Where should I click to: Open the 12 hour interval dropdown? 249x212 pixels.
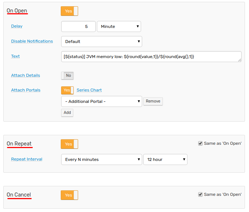click(165, 159)
